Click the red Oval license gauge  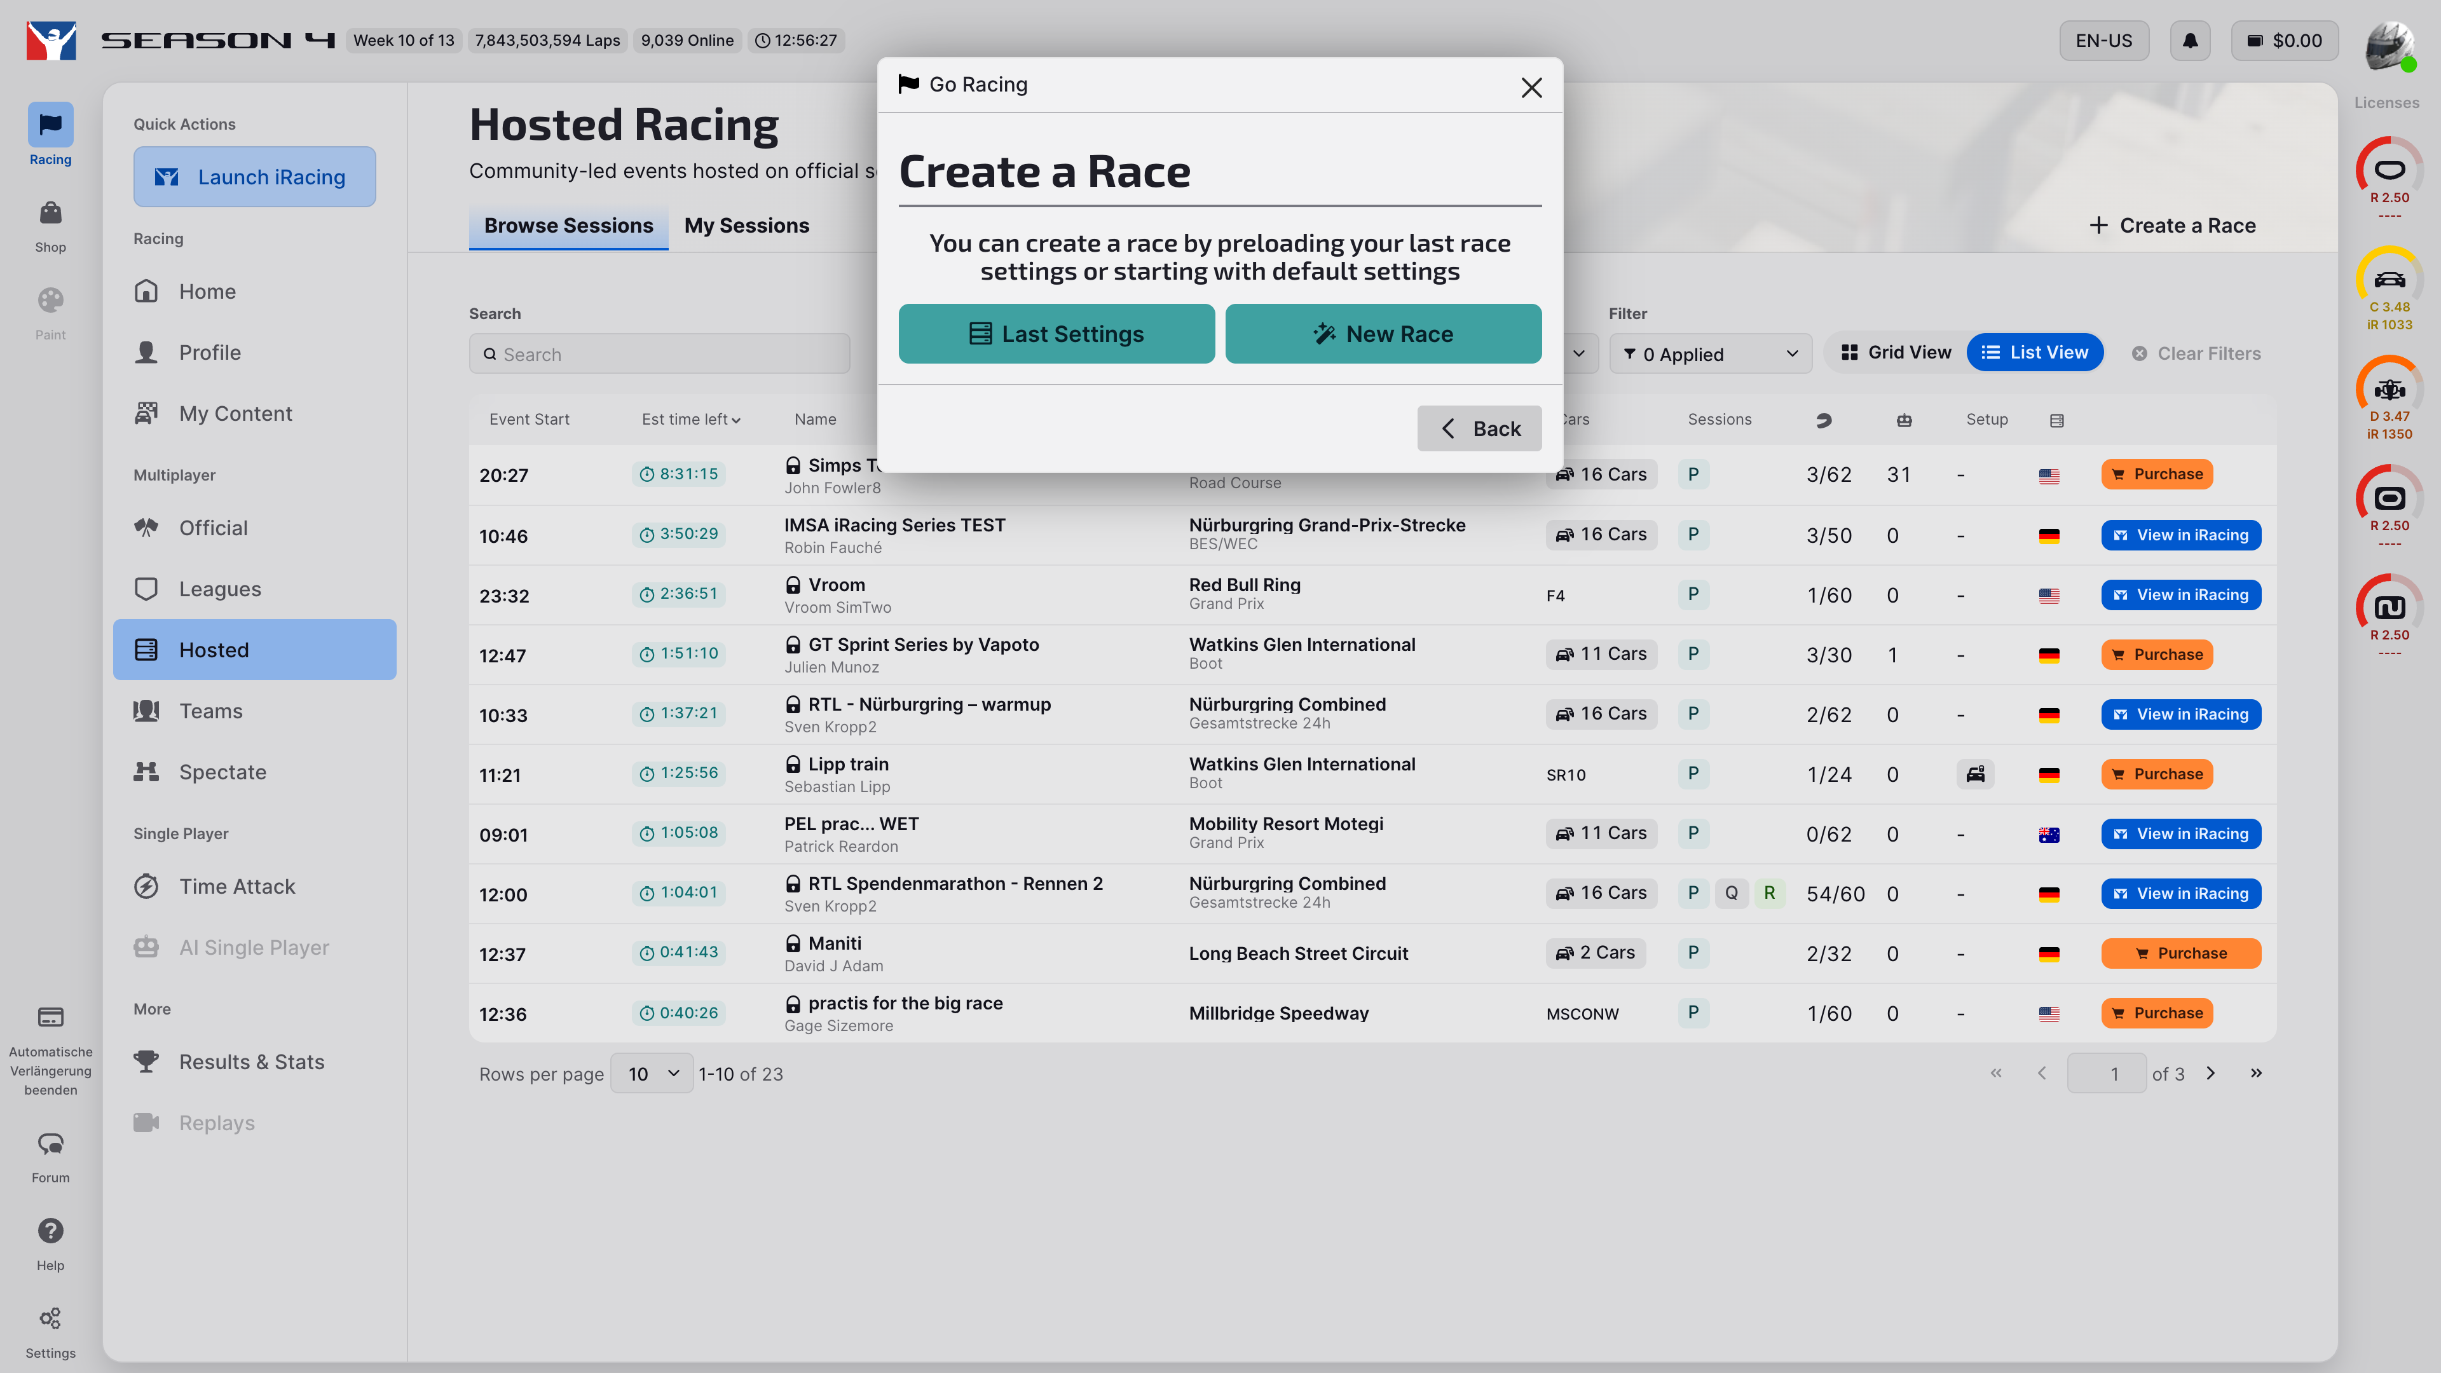(x=2389, y=170)
